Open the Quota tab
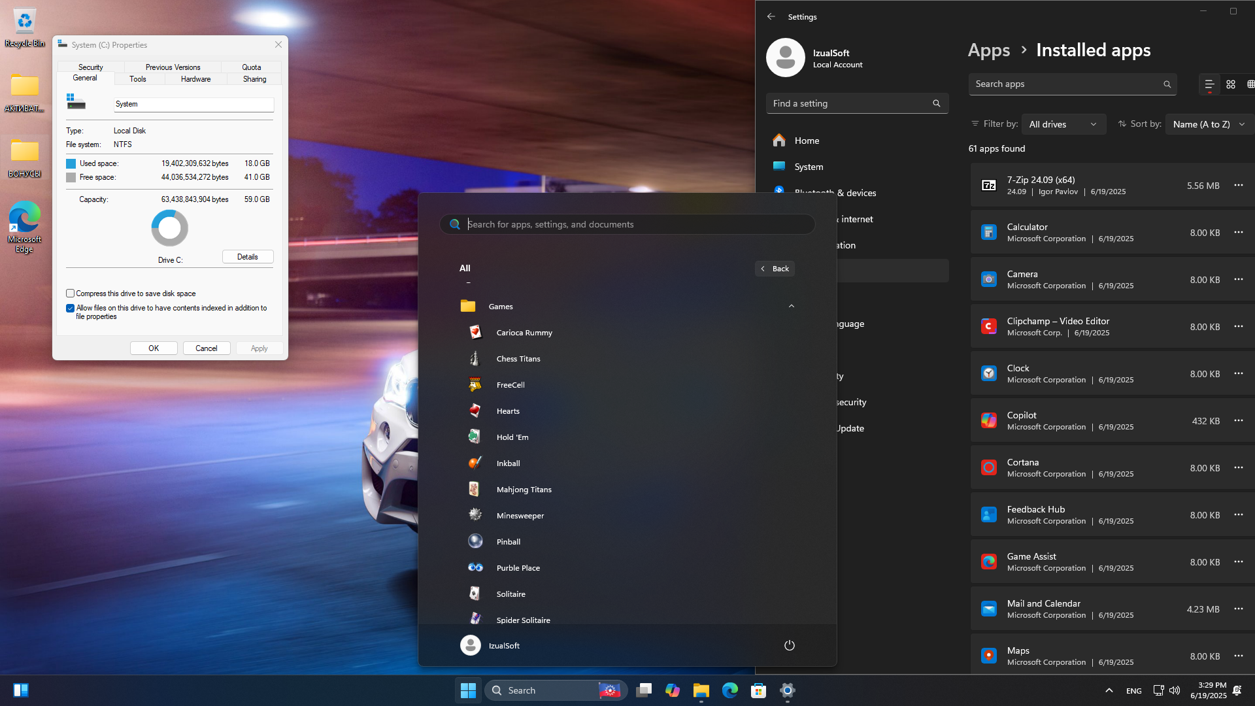 [x=252, y=67]
